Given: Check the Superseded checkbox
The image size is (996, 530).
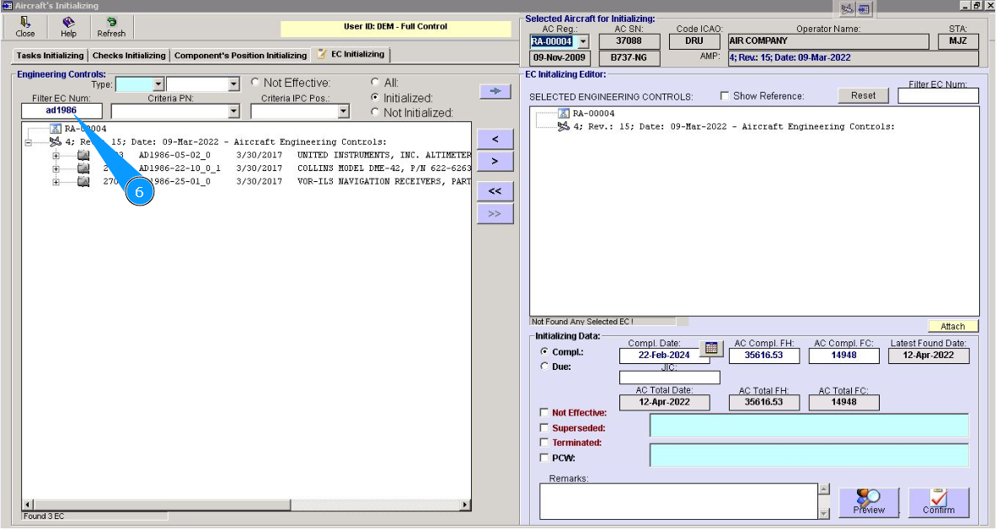Looking at the screenshot, I should pos(544,427).
